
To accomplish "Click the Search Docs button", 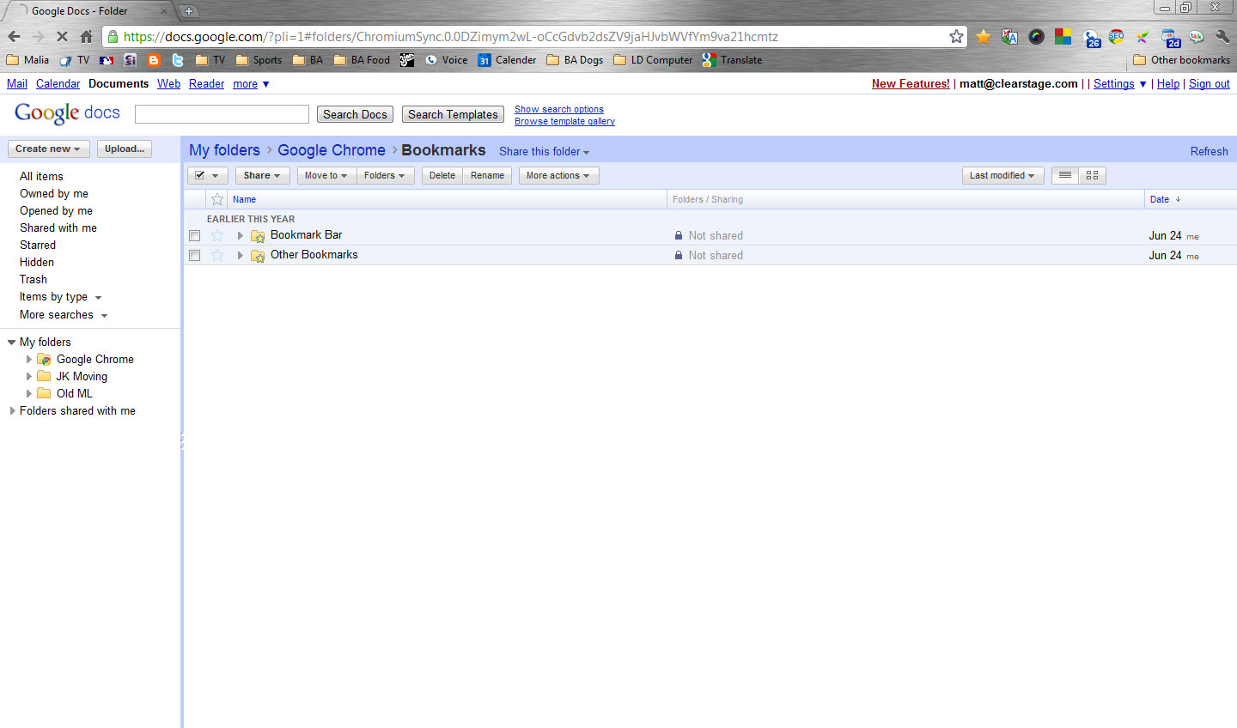I will pos(355,114).
